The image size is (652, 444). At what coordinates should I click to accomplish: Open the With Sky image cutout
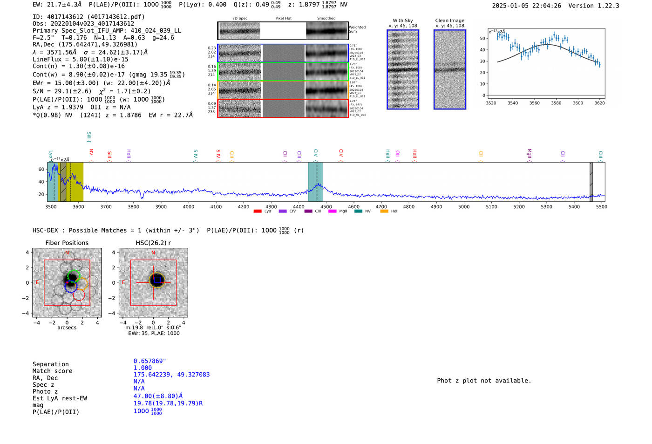click(x=403, y=69)
